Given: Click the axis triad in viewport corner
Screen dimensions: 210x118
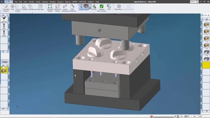Looking at the screenshot, I should point(18,107).
